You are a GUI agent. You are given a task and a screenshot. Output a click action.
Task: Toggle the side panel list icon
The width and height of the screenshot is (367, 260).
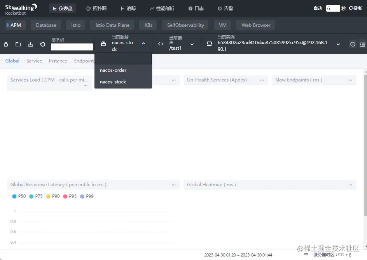(x=362, y=44)
